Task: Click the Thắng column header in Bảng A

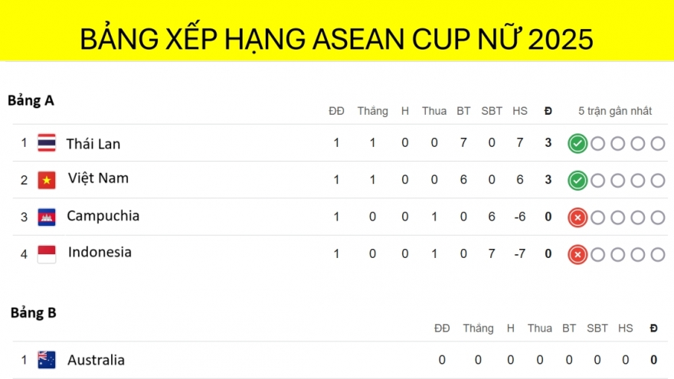Action: 372,111
